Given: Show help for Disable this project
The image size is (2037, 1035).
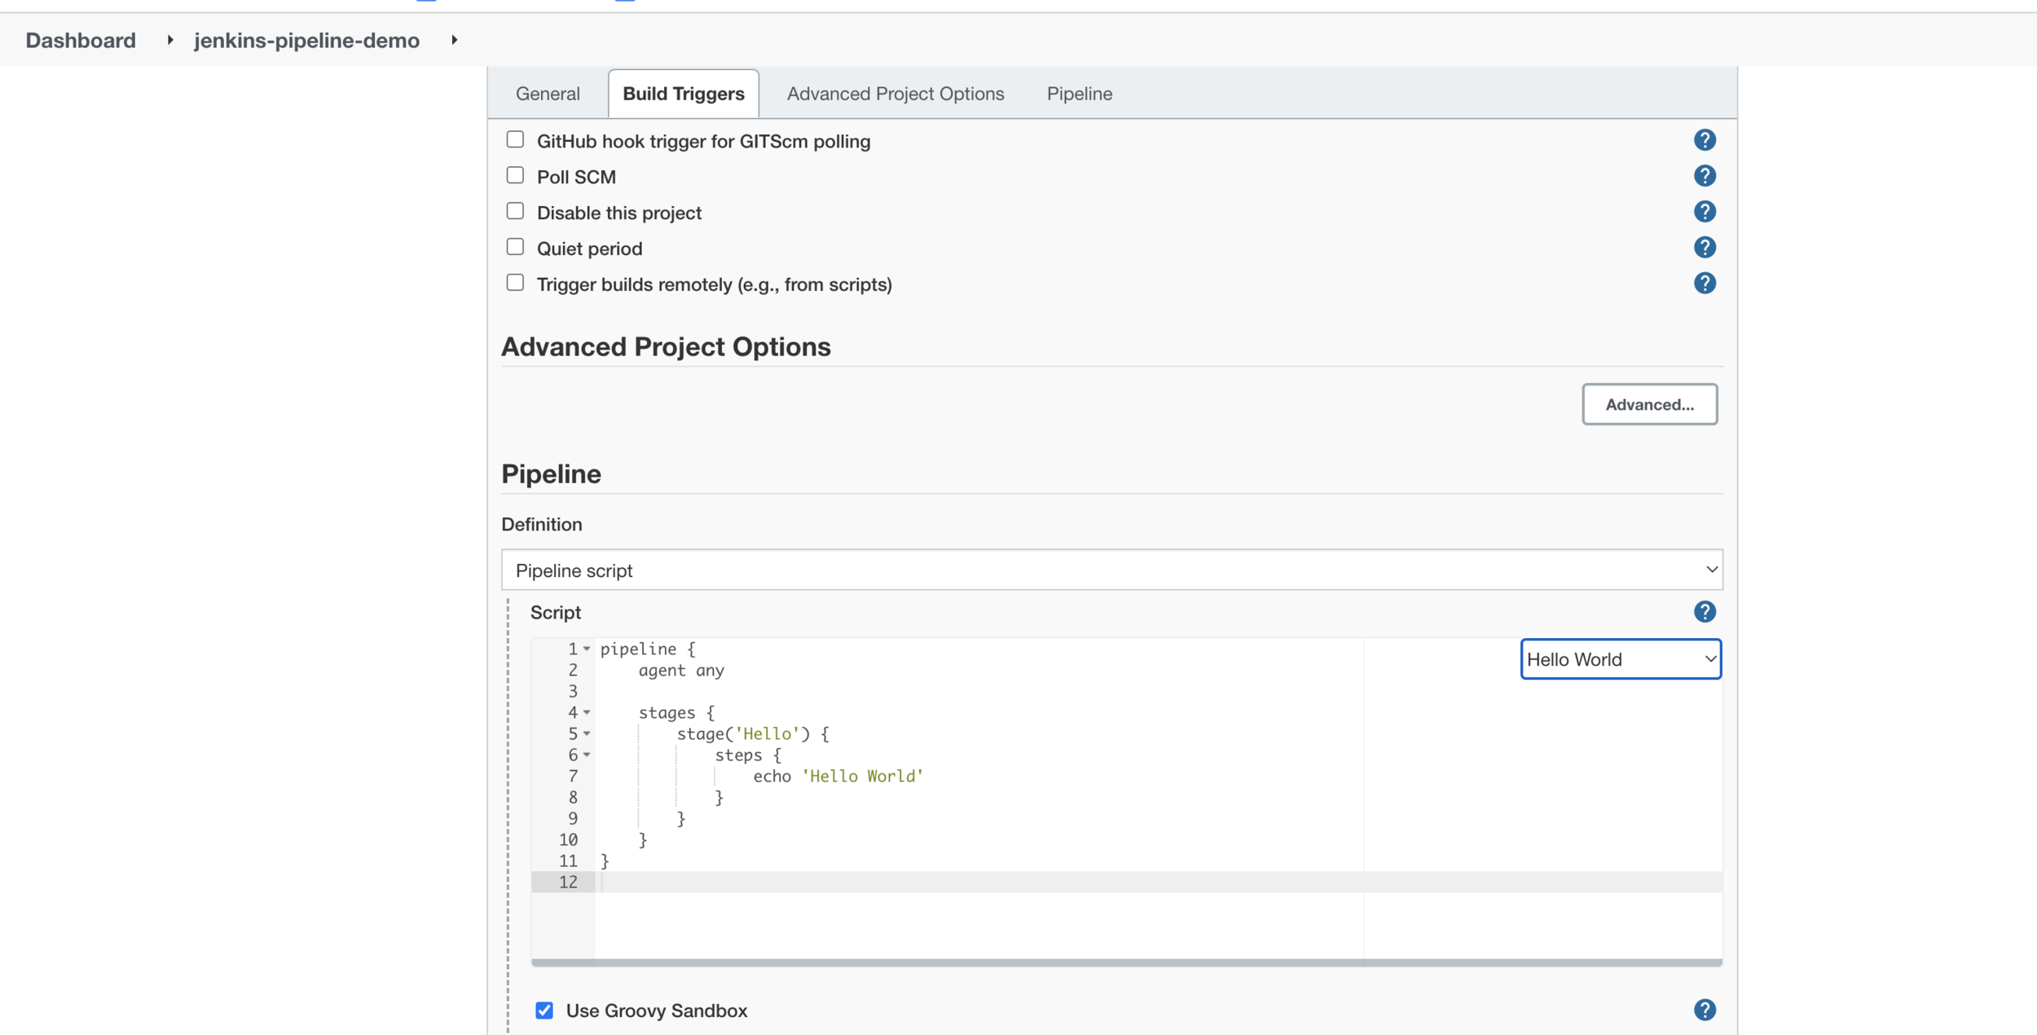Looking at the screenshot, I should pyautogui.click(x=1704, y=212).
